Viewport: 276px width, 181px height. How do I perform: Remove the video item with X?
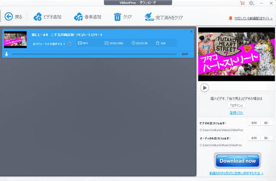click(191, 31)
